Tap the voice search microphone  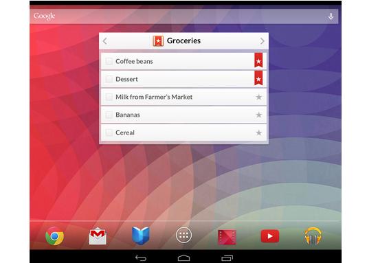pos(331,16)
